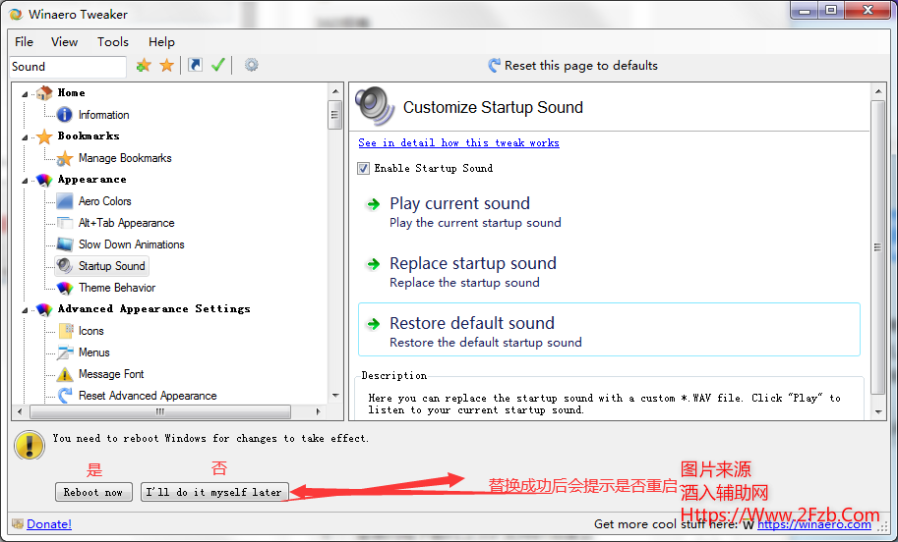The image size is (898, 542).
Task: Click Reset this page to defaults
Action: [x=572, y=65]
